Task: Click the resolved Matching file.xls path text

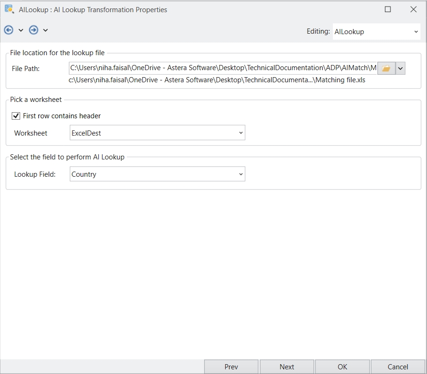Action: [216, 80]
